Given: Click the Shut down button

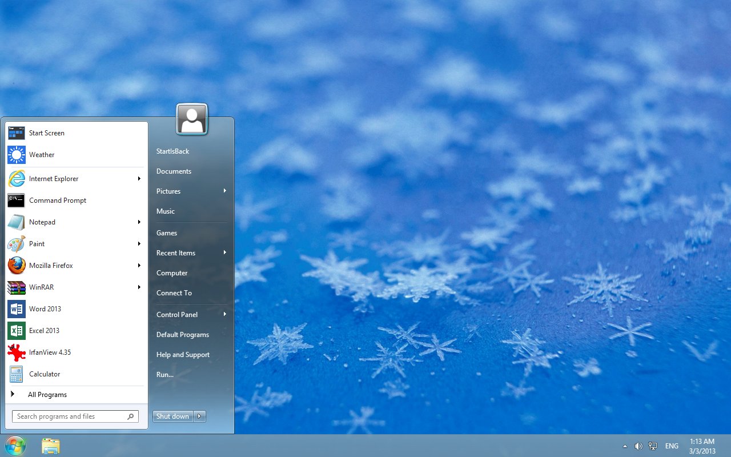Looking at the screenshot, I should click(x=172, y=416).
